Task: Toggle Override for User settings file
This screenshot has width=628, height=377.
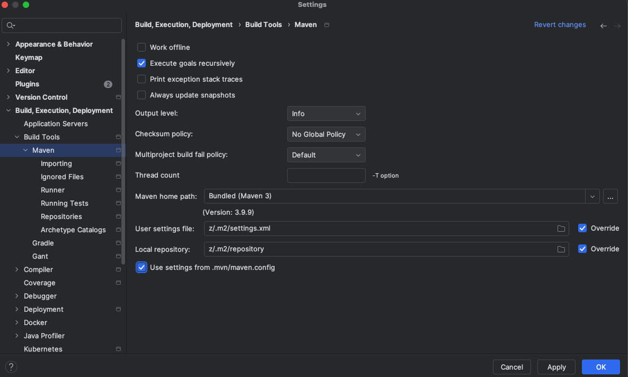Action: point(582,229)
